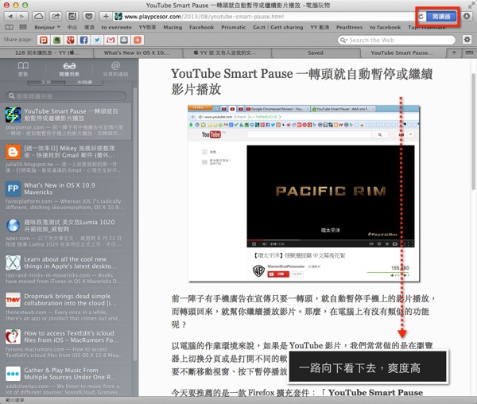This screenshot has width=477, height=404.
Task: Show bookmarks sidebar via open-book icon
Action: point(9,27)
